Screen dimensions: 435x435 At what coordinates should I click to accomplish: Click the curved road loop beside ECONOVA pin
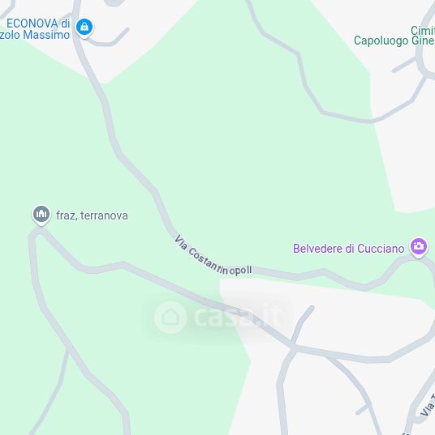click(x=109, y=41)
